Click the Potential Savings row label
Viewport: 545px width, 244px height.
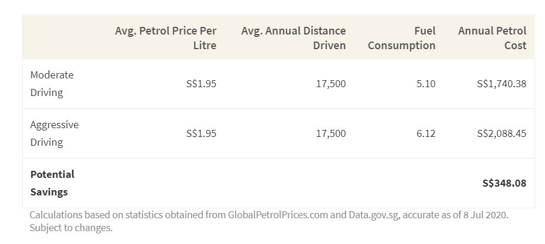pos(52,183)
